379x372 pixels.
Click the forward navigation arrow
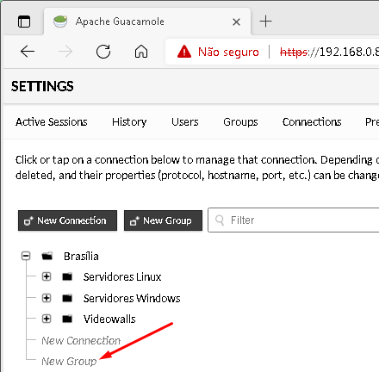[65, 52]
